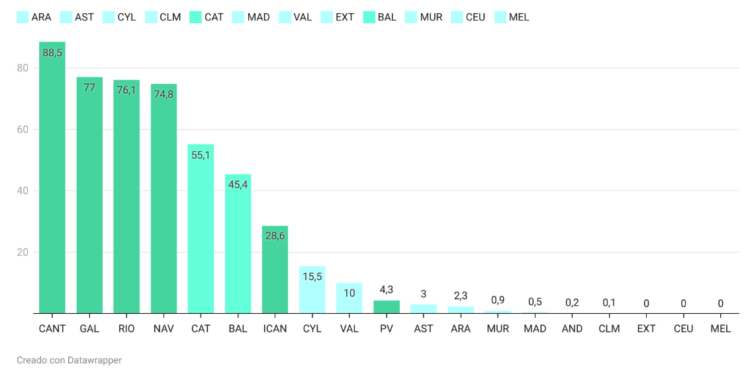Screen dimensions: 750x372
Task: Click the CEU legend label
Action: coord(475,17)
